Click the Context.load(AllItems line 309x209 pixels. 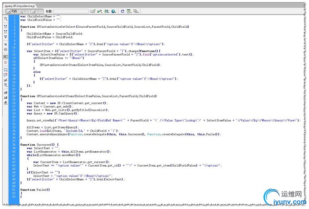tap(73, 131)
